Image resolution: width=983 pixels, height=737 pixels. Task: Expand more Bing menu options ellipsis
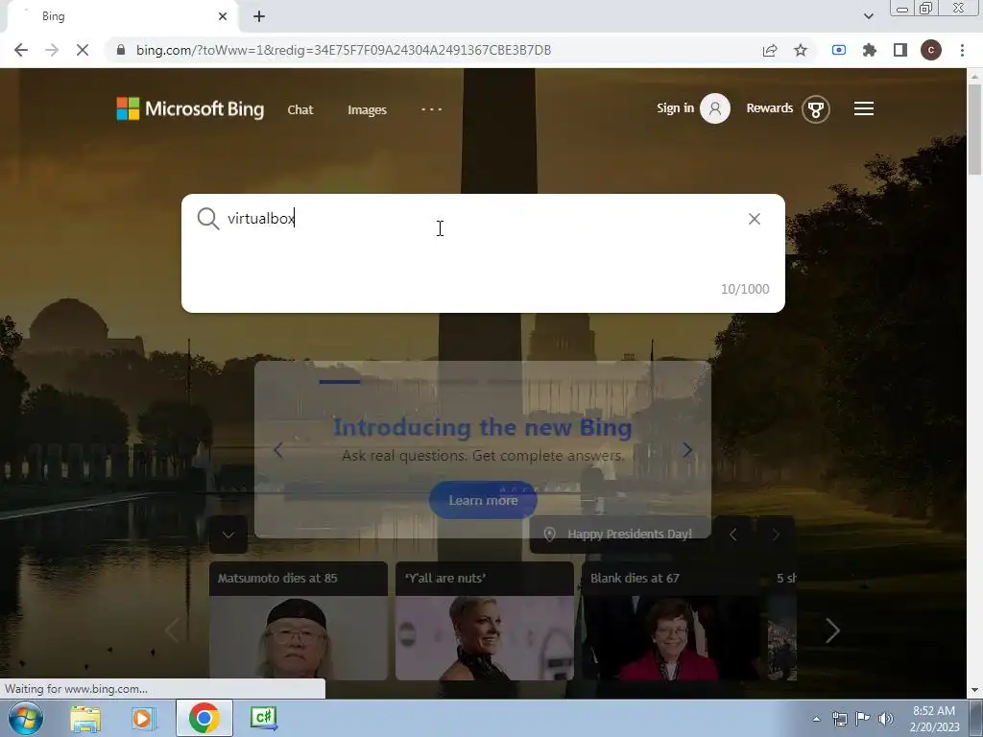pos(431,109)
